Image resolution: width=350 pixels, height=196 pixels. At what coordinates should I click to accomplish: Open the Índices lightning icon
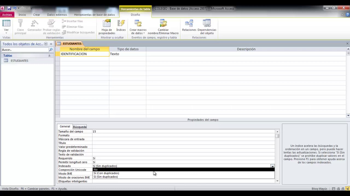[x=121, y=23]
